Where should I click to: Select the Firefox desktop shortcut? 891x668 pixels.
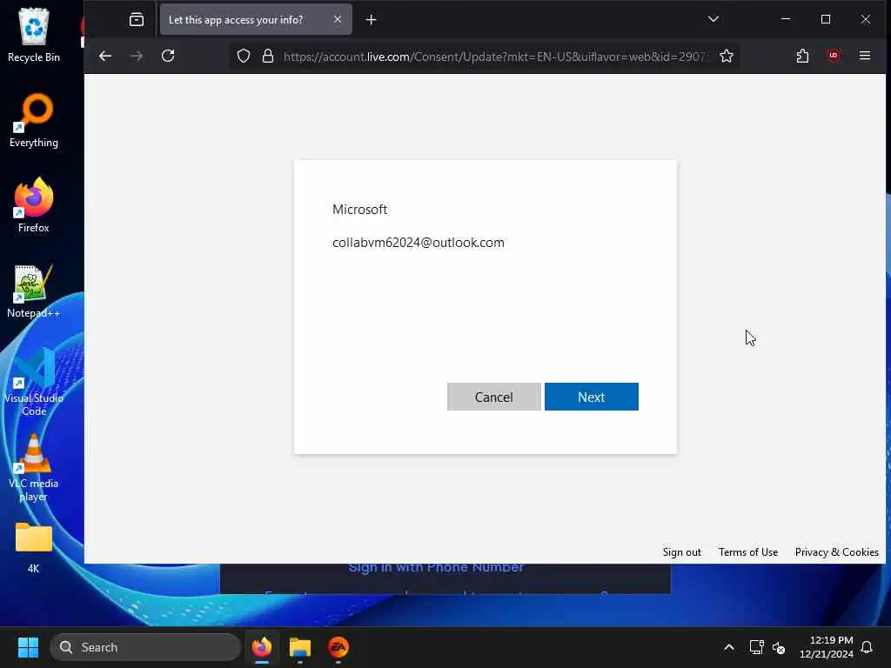34,205
